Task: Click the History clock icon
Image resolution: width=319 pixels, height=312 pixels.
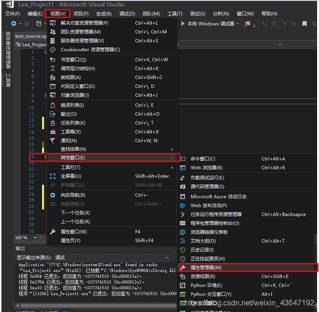Action: pos(183,250)
